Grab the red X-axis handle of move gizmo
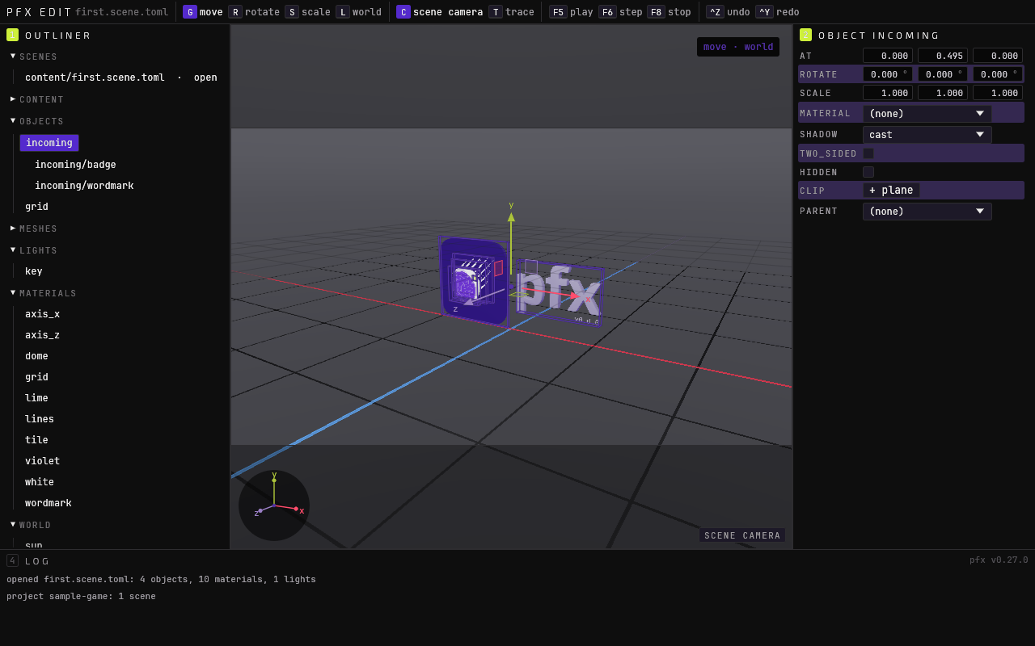 [573, 296]
